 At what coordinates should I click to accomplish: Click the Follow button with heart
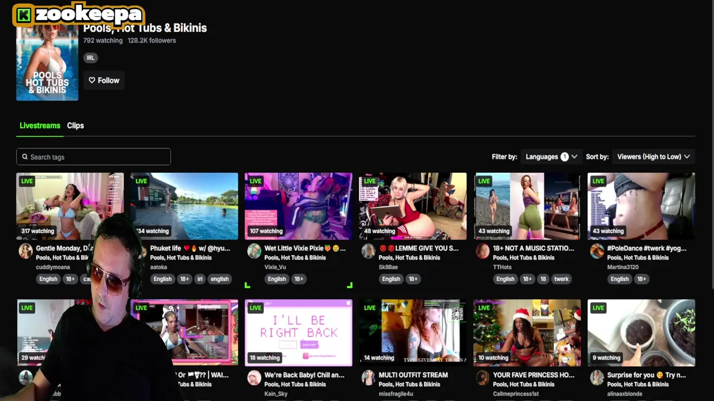pyautogui.click(x=104, y=80)
